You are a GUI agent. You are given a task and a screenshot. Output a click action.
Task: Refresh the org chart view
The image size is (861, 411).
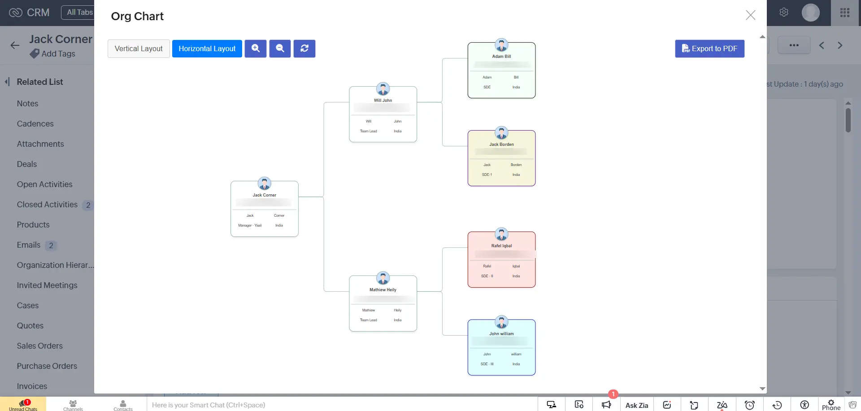pyautogui.click(x=304, y=48)
